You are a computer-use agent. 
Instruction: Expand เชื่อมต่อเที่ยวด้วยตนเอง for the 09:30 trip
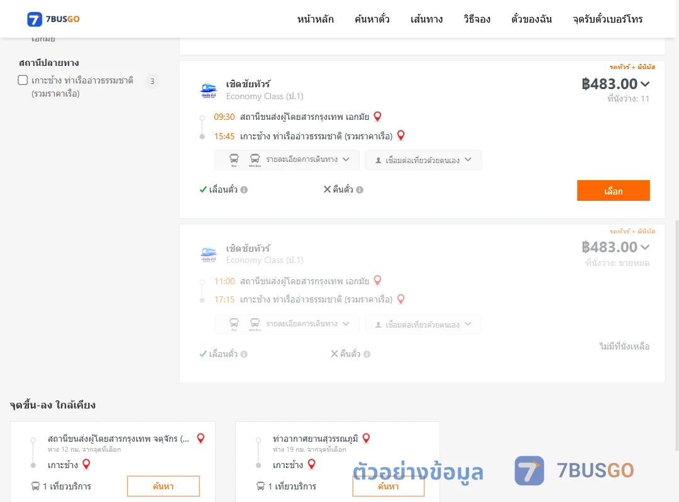click(423, 160)
